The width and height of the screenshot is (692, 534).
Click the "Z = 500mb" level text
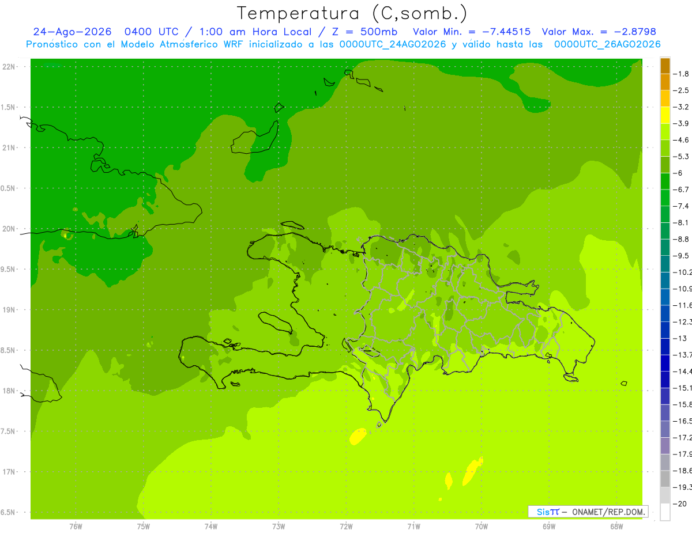364,32
